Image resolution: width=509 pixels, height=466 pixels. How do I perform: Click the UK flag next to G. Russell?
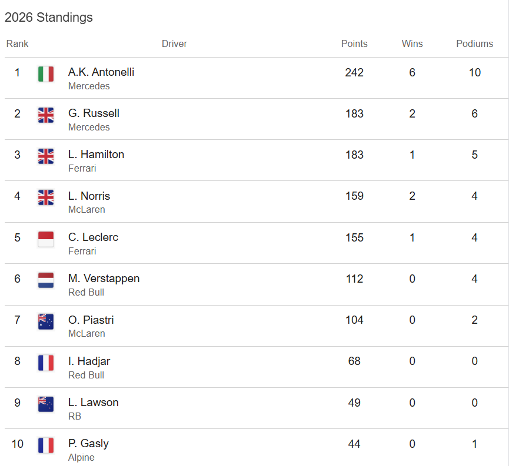coord(46,115)
